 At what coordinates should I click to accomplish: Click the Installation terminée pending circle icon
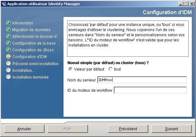(x=8, y=77)
